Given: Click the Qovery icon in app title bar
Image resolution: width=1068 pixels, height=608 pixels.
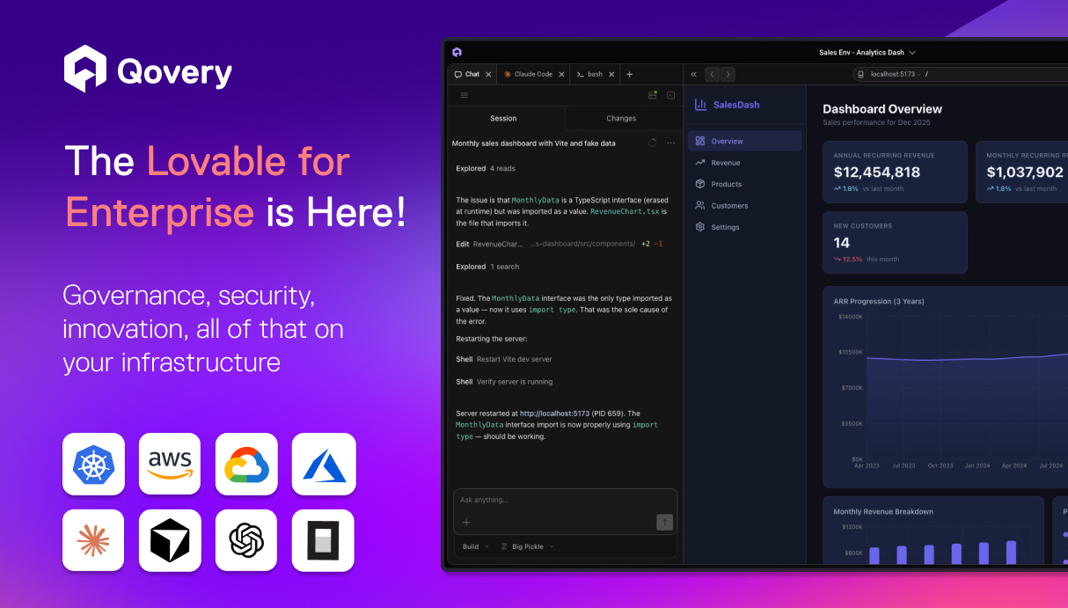Looking at the screenshot, I should 457,53.
